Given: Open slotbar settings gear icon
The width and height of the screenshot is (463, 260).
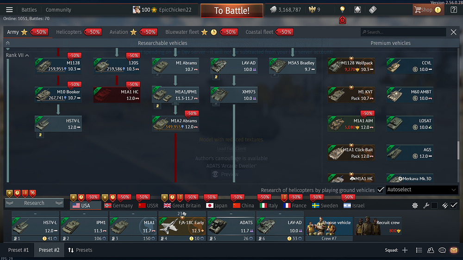Looking at the screenshot, I should click(x=415, y=205).
